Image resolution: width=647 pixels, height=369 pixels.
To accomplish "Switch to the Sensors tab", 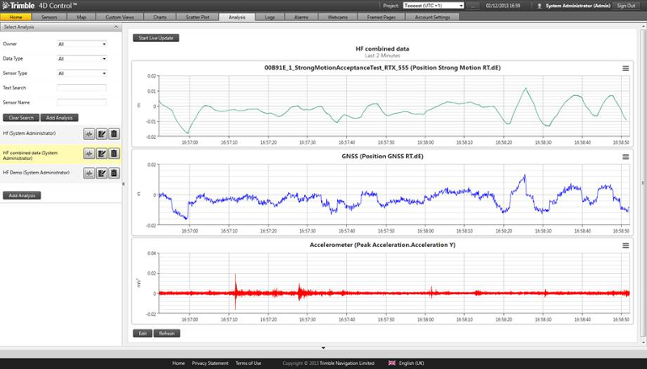I will click(49, 17).
